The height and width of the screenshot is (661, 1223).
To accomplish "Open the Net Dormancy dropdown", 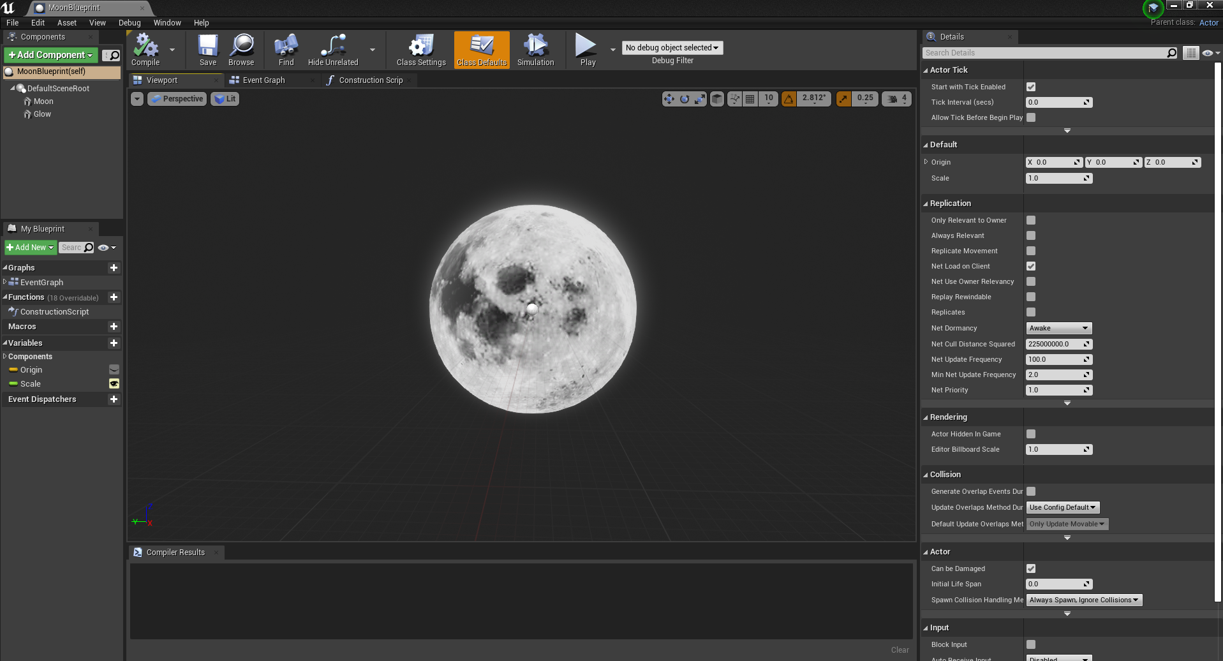I will [x=1058, y=328].
